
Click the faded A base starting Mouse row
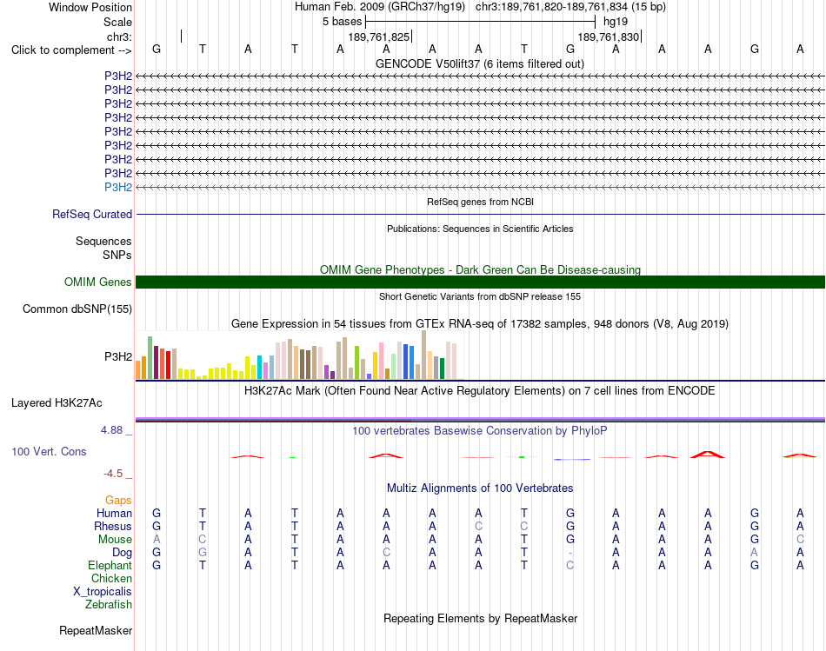(157, 540)
